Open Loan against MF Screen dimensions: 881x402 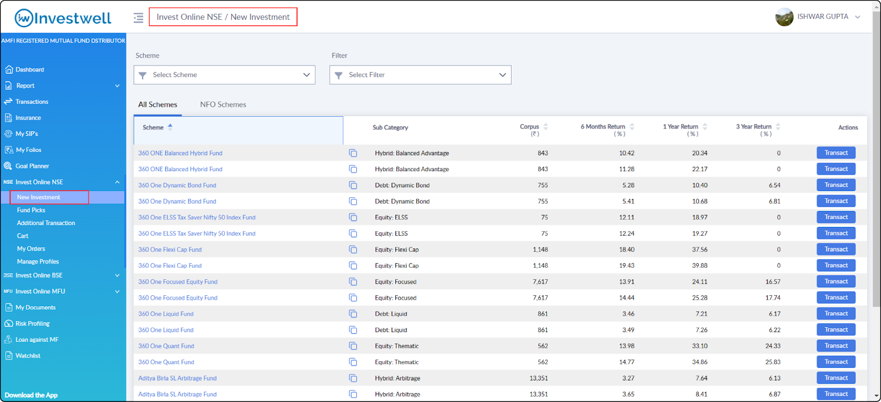(37, 340)
